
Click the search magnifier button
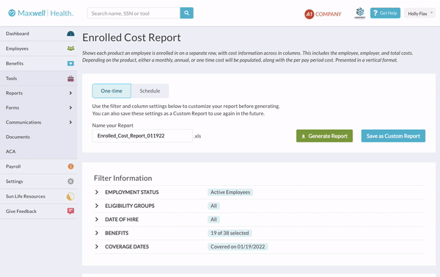[x=186, y=13]
